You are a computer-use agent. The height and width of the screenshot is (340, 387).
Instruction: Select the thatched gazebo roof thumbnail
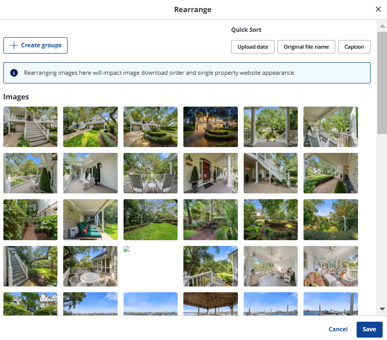point(210,303)
